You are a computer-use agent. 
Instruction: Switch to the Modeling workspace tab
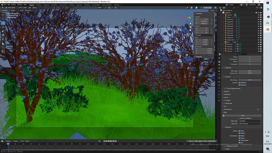tap(39, 5)
